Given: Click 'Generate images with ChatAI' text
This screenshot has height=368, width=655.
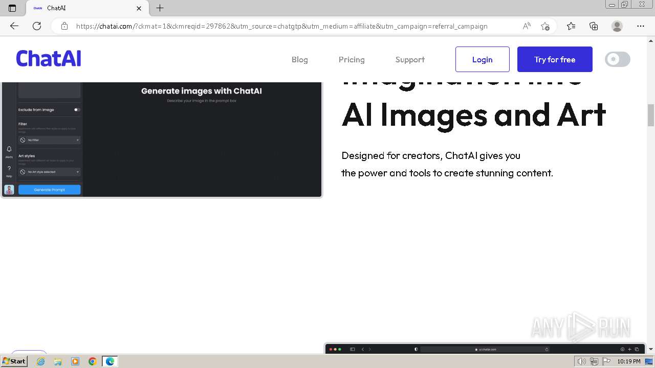Looking at the screenshot, I should point(202,91).
